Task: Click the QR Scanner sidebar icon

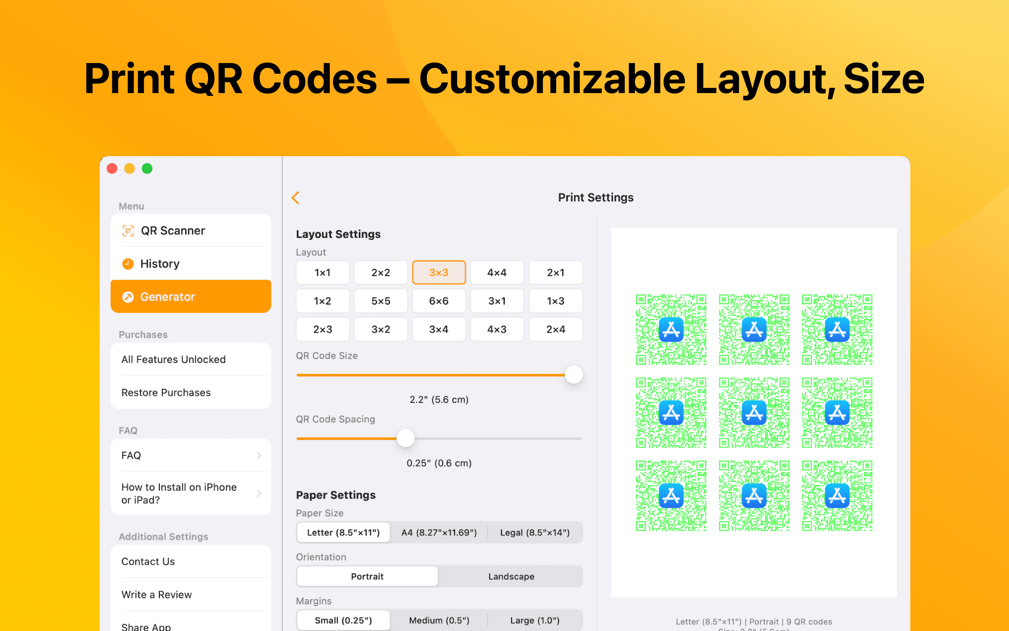Action: [128, 231]
